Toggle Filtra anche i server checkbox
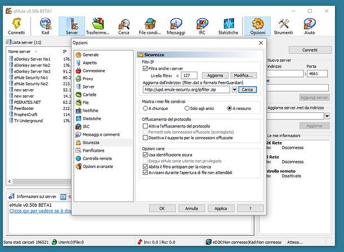This screenshot has width=344, height=252. pos(145,68)
